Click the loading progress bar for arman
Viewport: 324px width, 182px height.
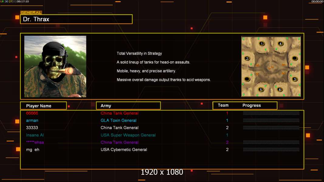[x=271, y=120]
